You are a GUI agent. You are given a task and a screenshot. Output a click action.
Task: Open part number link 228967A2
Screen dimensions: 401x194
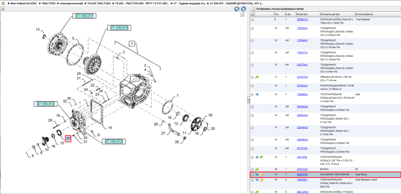pyautogui.click(x=302, y=19)
